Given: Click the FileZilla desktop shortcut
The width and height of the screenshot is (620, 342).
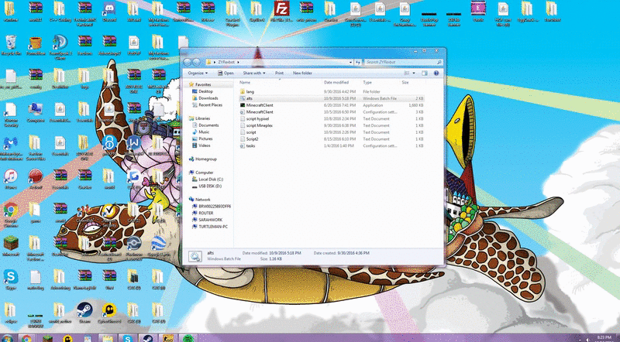Looking at the screenshot, I should [281, 12].
